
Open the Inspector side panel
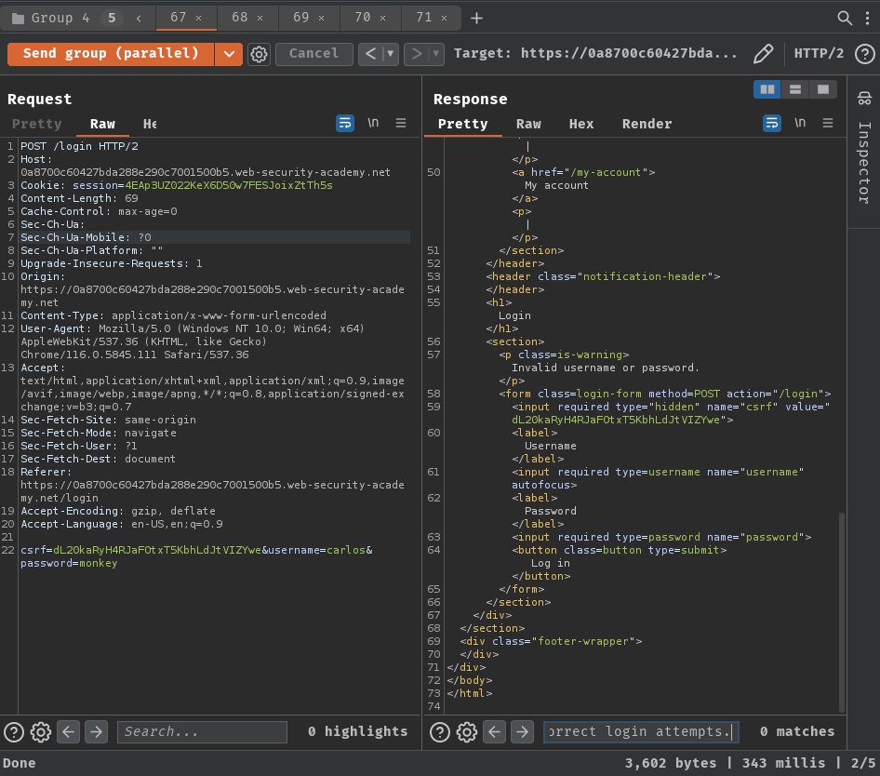click(863, 149)
